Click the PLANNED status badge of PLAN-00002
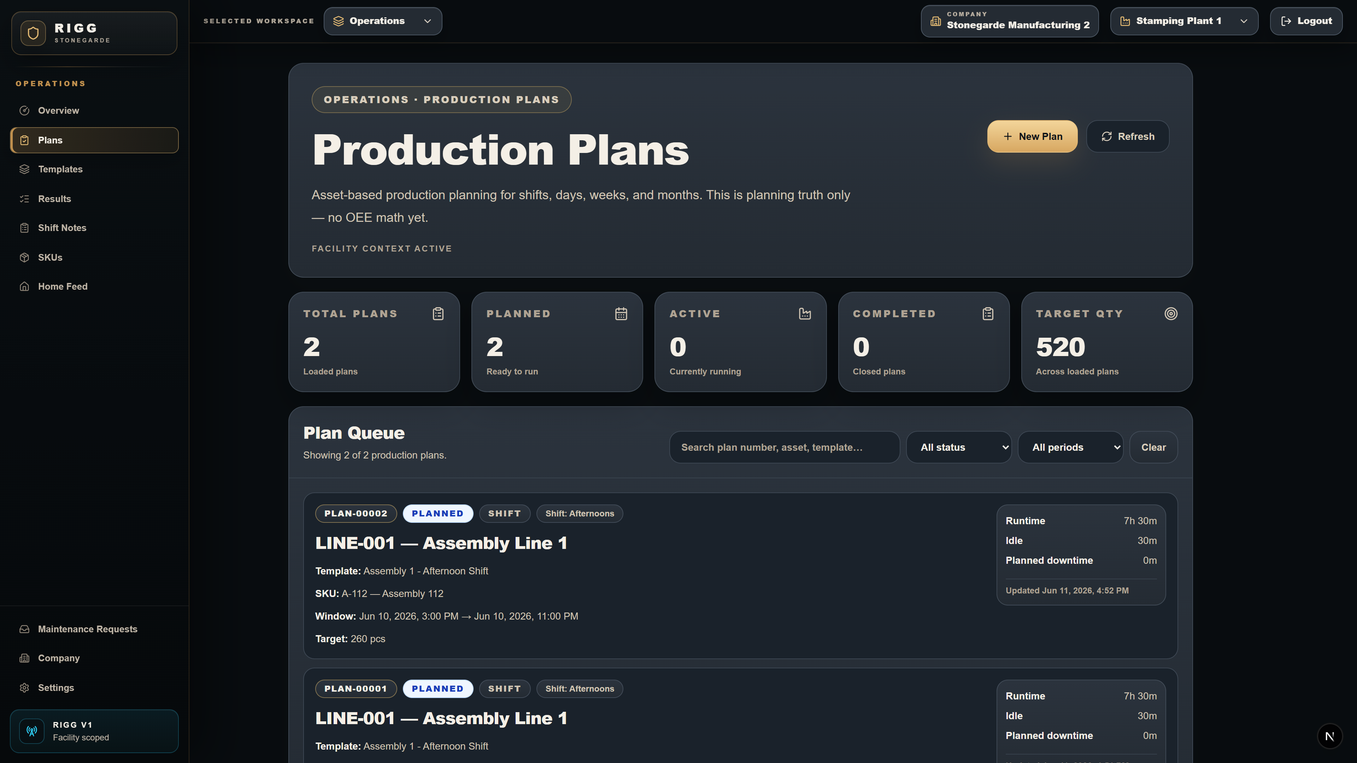Screen dimensions: 1357x763 click(x=438, y=513)
